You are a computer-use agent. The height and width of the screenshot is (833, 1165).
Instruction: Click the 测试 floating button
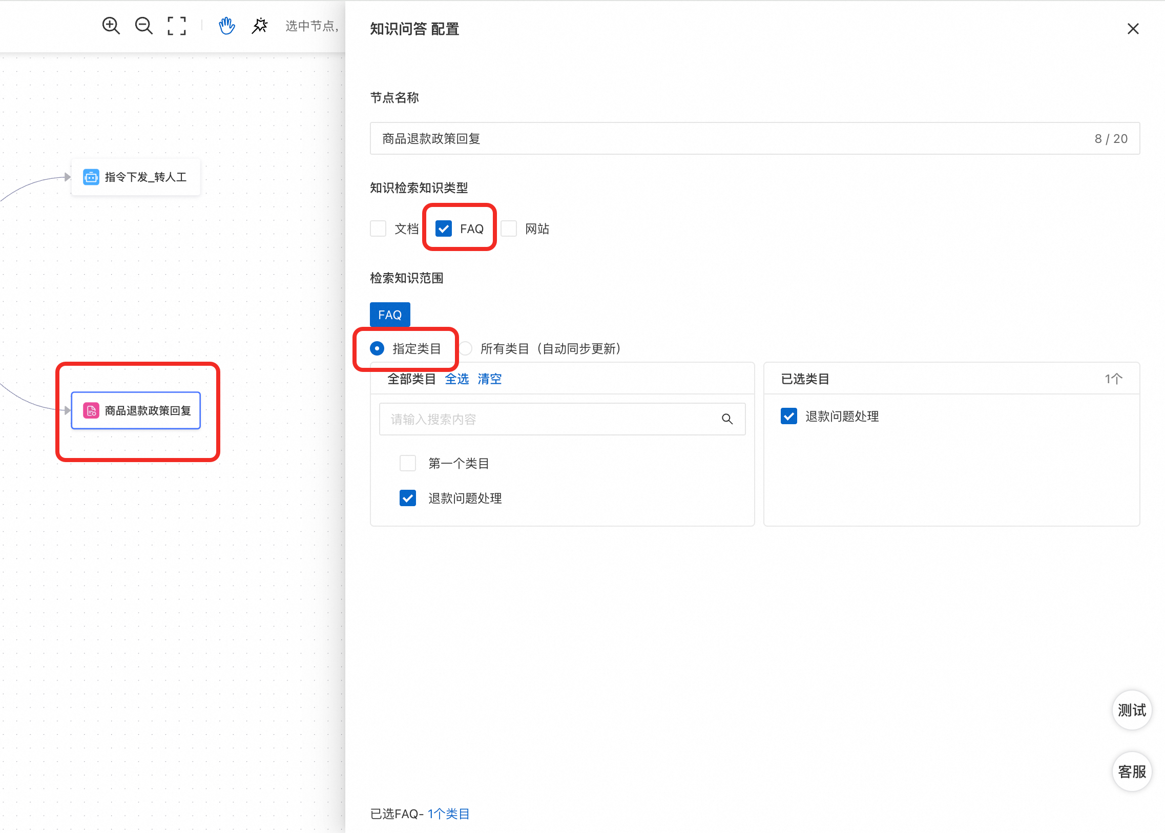[1131, 710]
